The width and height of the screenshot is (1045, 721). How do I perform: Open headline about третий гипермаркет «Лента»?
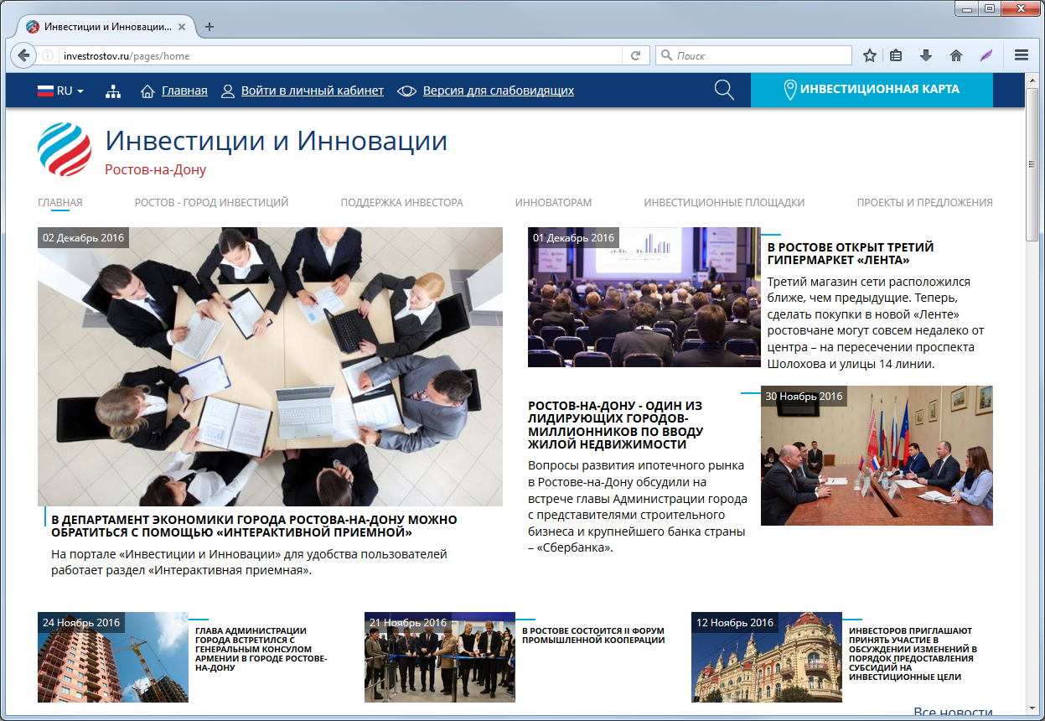click(851, 254)
